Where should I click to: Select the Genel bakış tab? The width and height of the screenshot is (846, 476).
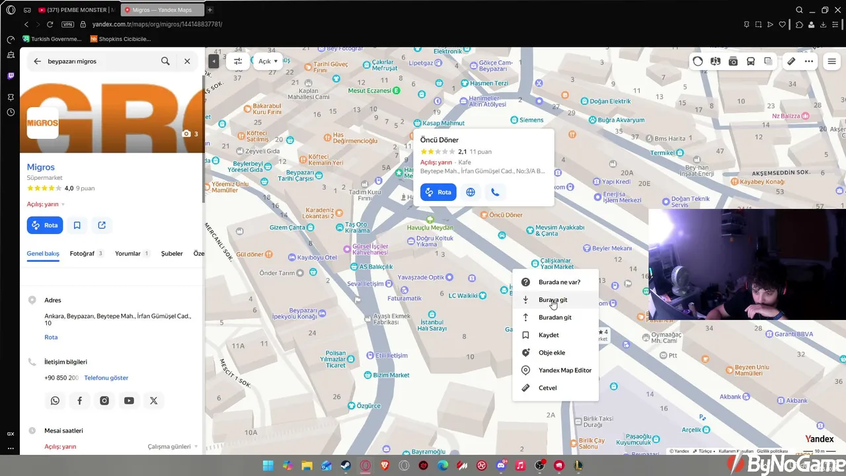pyautogui.click(x=43, y=253)
